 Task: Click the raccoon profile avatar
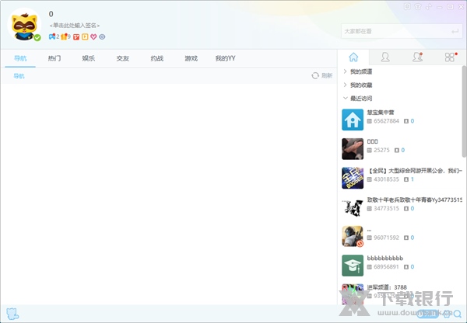24,26
